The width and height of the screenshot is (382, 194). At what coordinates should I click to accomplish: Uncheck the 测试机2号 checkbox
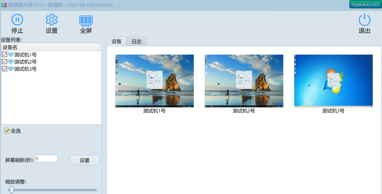click(x=4, y=62)
